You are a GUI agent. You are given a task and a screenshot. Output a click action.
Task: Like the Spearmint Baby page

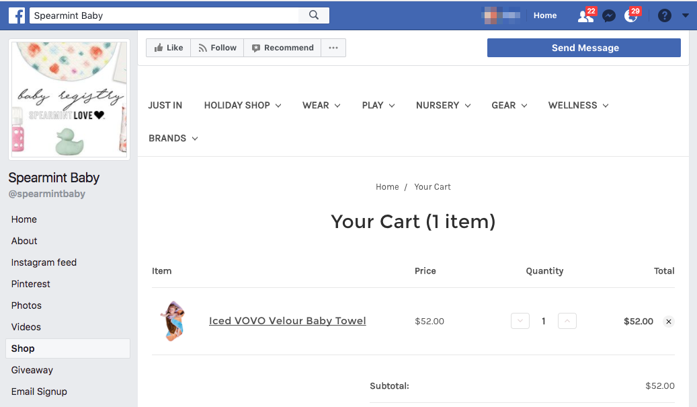169,48
